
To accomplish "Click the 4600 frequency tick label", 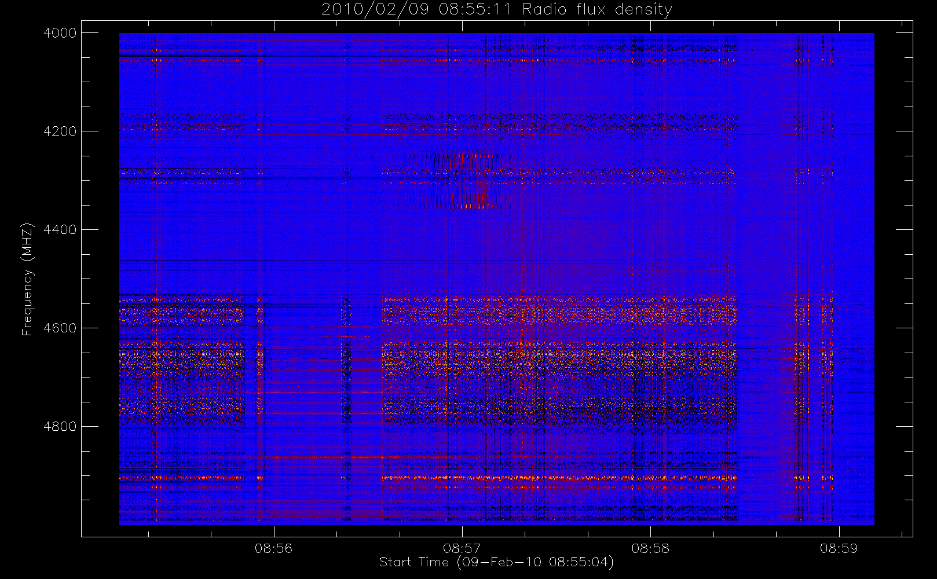I will (x=60, y=328).
